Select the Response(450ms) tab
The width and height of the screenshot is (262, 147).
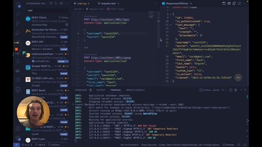pos(177,3)
